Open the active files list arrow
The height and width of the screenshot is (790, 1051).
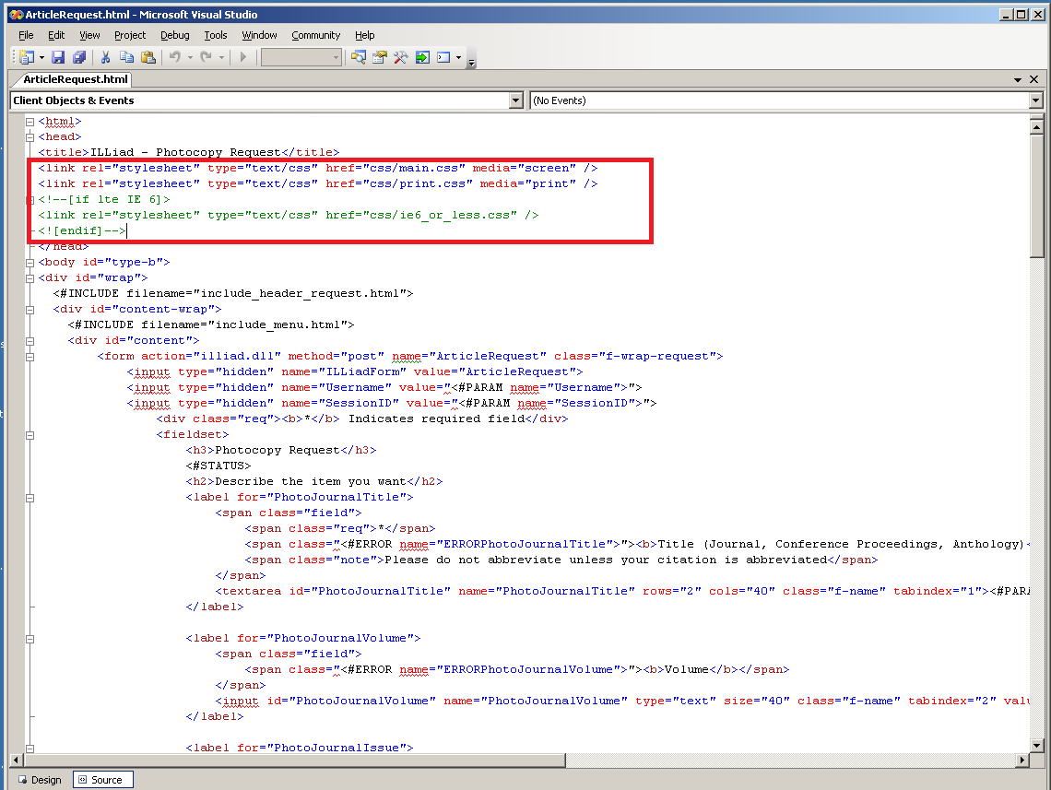pos(1018,80)
